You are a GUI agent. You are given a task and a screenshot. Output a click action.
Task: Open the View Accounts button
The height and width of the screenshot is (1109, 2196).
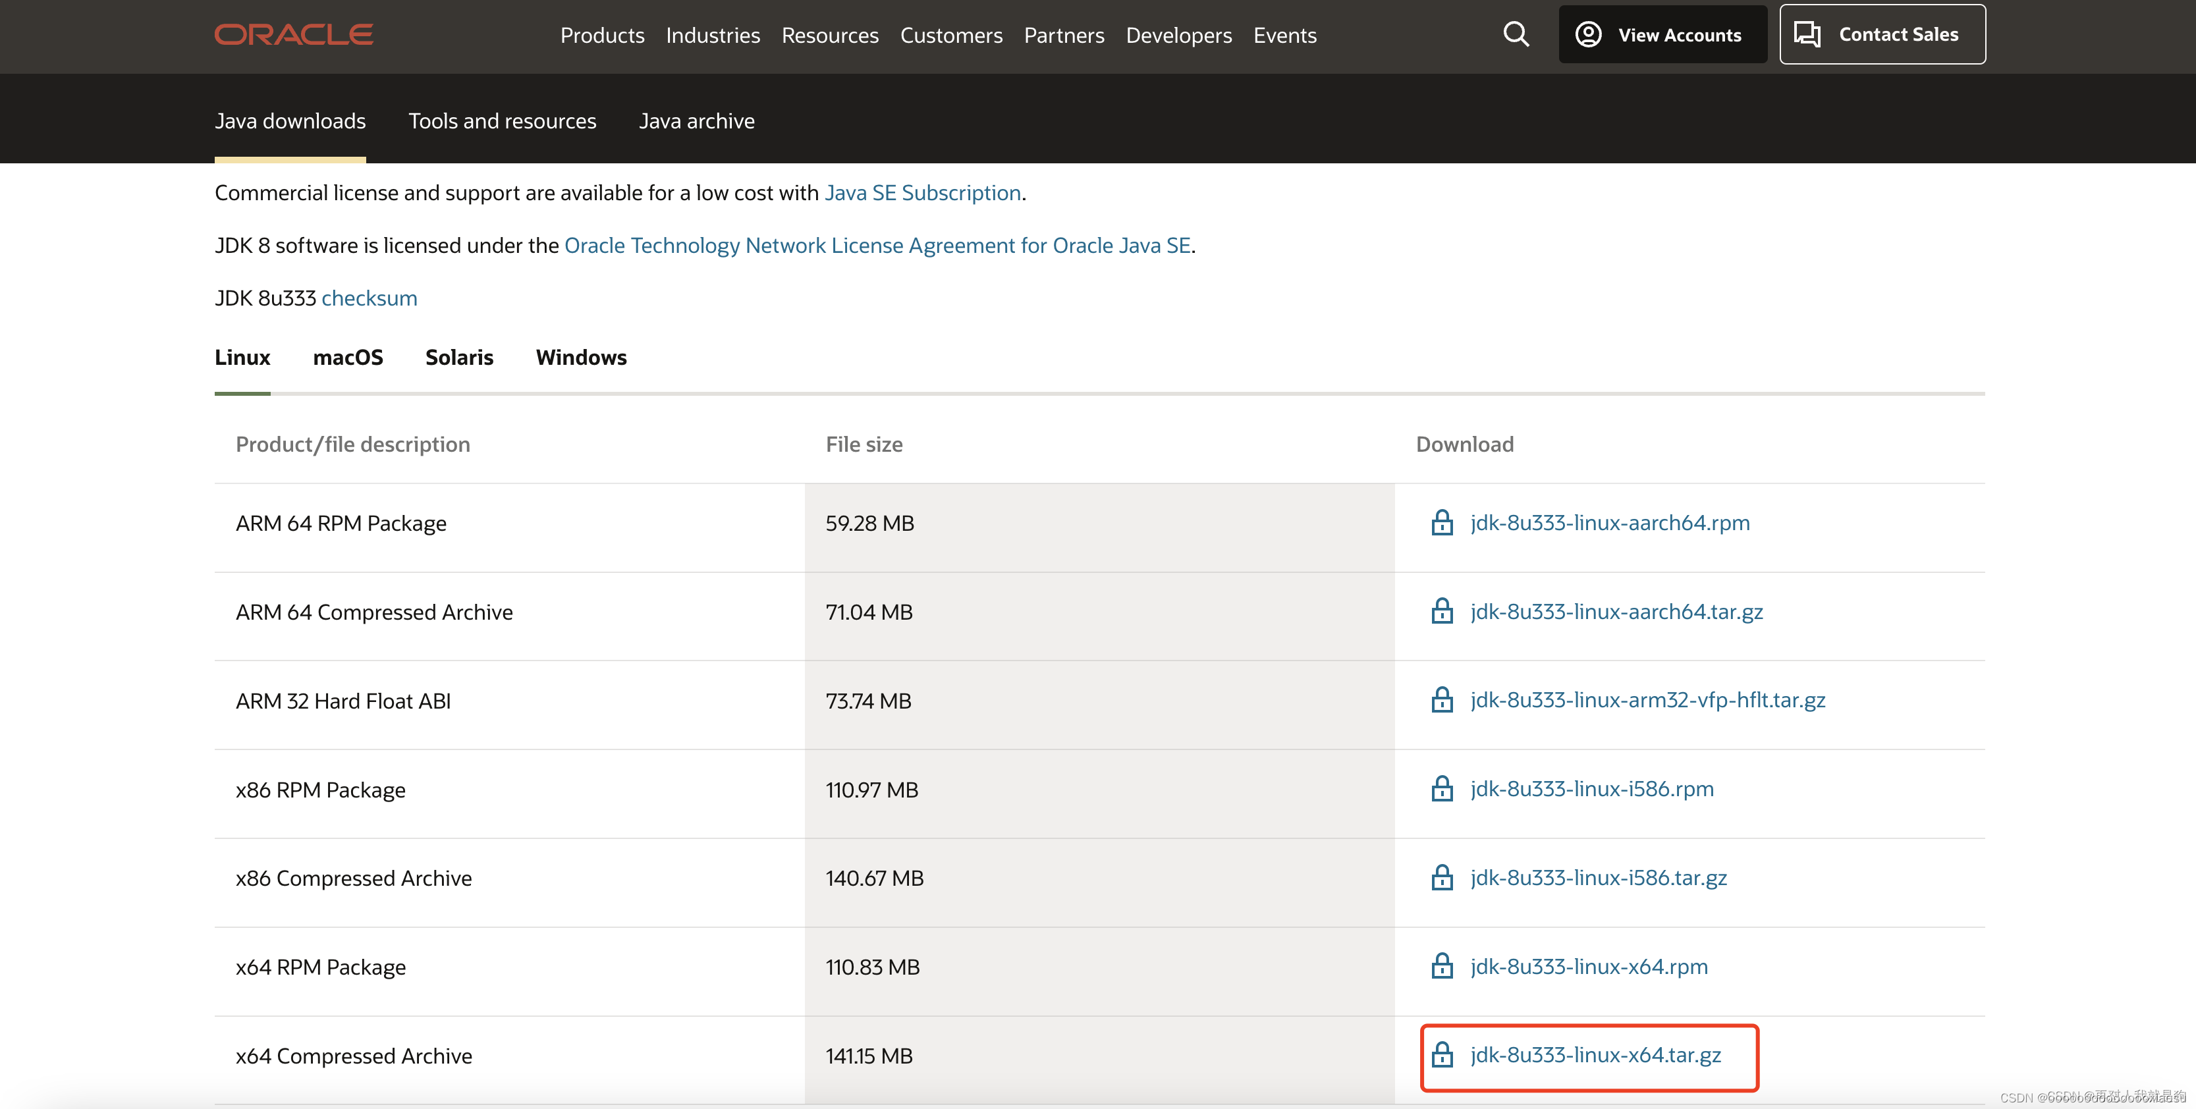[x=1662, y=35]
